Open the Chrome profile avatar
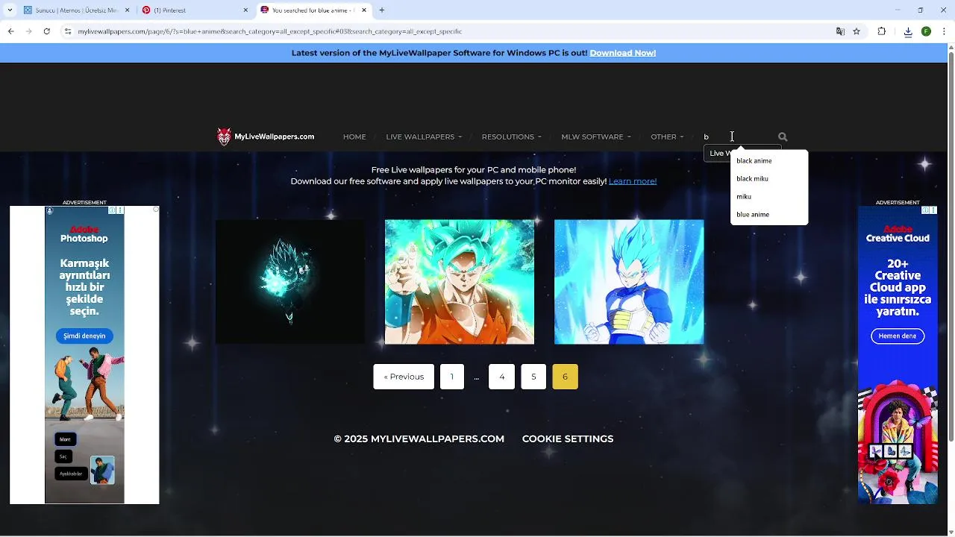Viewport: 955px width, 537px height. (x=926, y=31)
